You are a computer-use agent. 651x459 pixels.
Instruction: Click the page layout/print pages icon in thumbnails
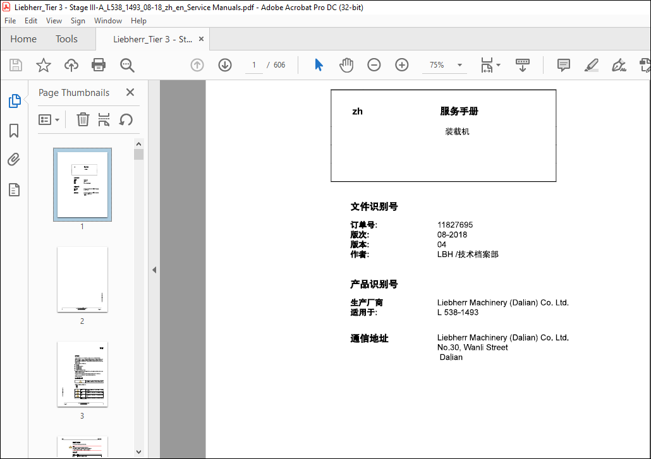click(104, 119)
